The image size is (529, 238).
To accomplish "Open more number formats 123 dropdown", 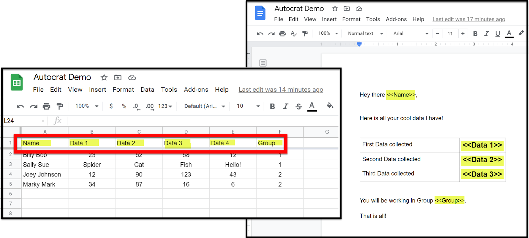I will click(x=165, y=106).
